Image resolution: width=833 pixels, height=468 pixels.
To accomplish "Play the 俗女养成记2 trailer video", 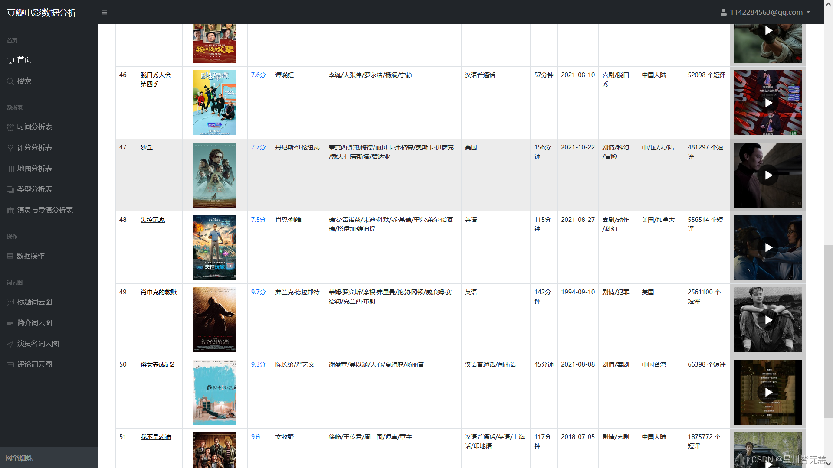I will click(x=768, y=392).
